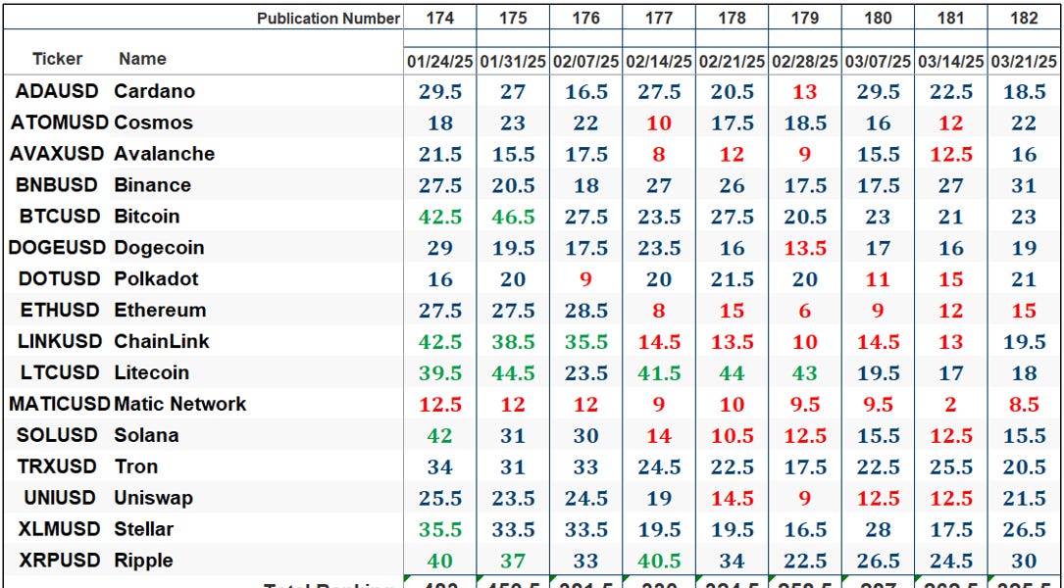Screen dimensions: 1064x588
Task: Click the 01/24/25 date header
Action: (x=439, y=62)
